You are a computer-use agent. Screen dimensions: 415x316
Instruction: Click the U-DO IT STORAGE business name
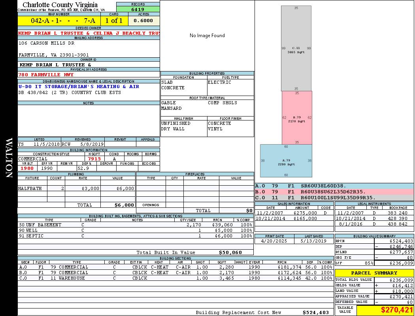[x=79, y=87]
